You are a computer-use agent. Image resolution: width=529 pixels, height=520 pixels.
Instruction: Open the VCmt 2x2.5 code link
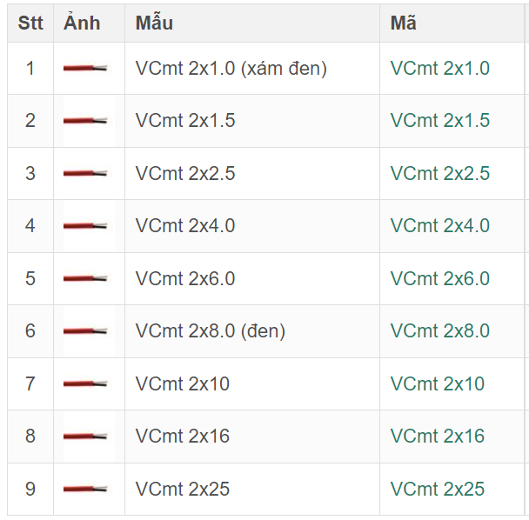(439, 174)
